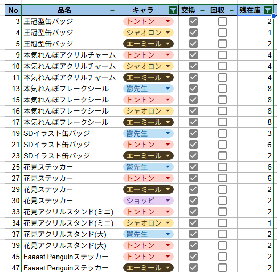The image size is (277, 272).
Task: Select the キャラ header cell
Action: point(148,10)
